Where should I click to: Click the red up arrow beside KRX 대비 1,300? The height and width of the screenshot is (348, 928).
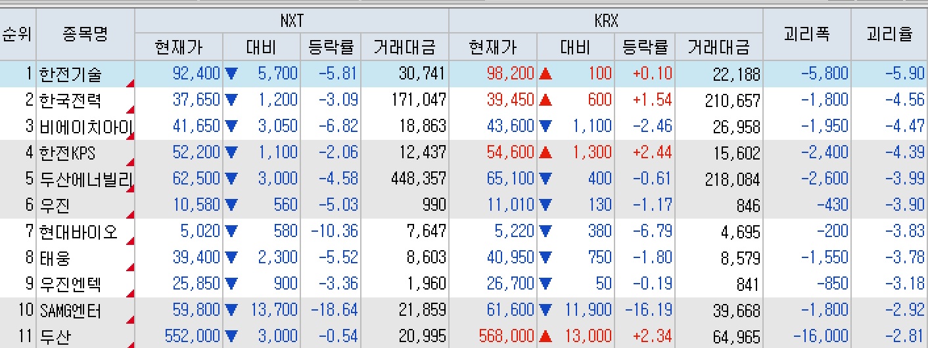click(x=545, y=153)
